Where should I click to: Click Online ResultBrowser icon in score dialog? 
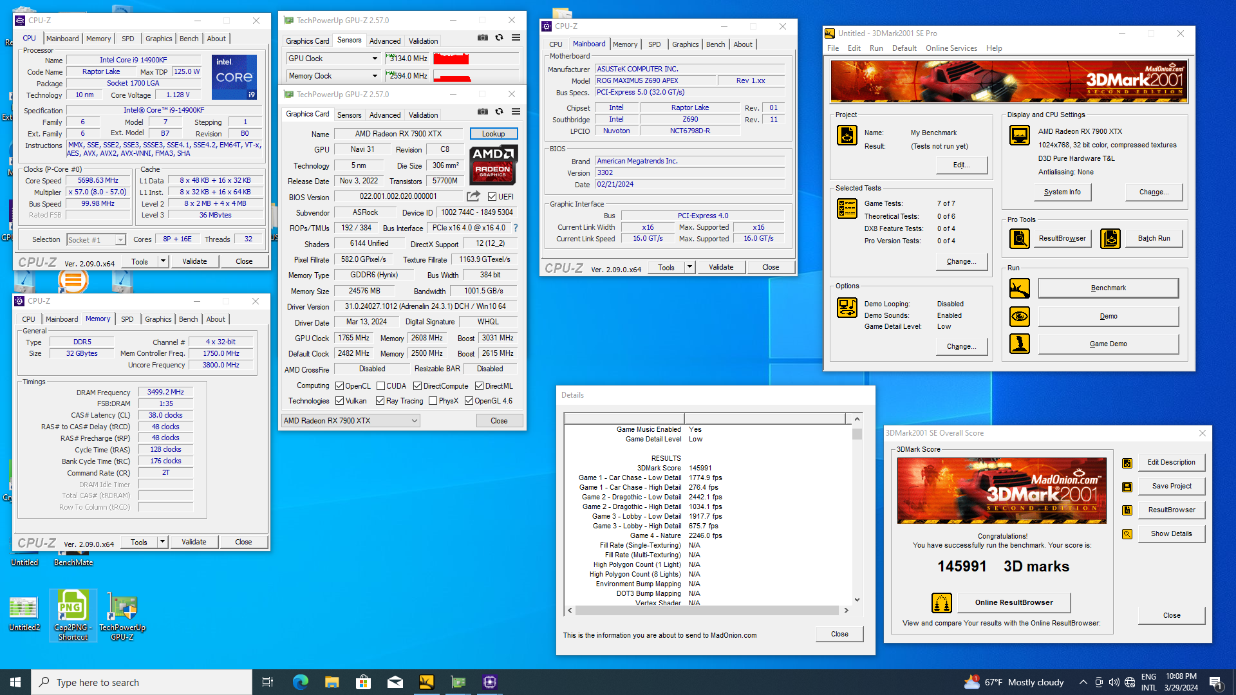[x=942, y=603]
